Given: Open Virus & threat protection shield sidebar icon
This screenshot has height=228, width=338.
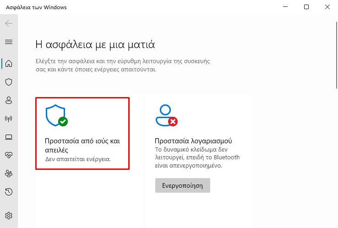Looking at the screenshot, I should pyautogui.click(x=9, y=82).
